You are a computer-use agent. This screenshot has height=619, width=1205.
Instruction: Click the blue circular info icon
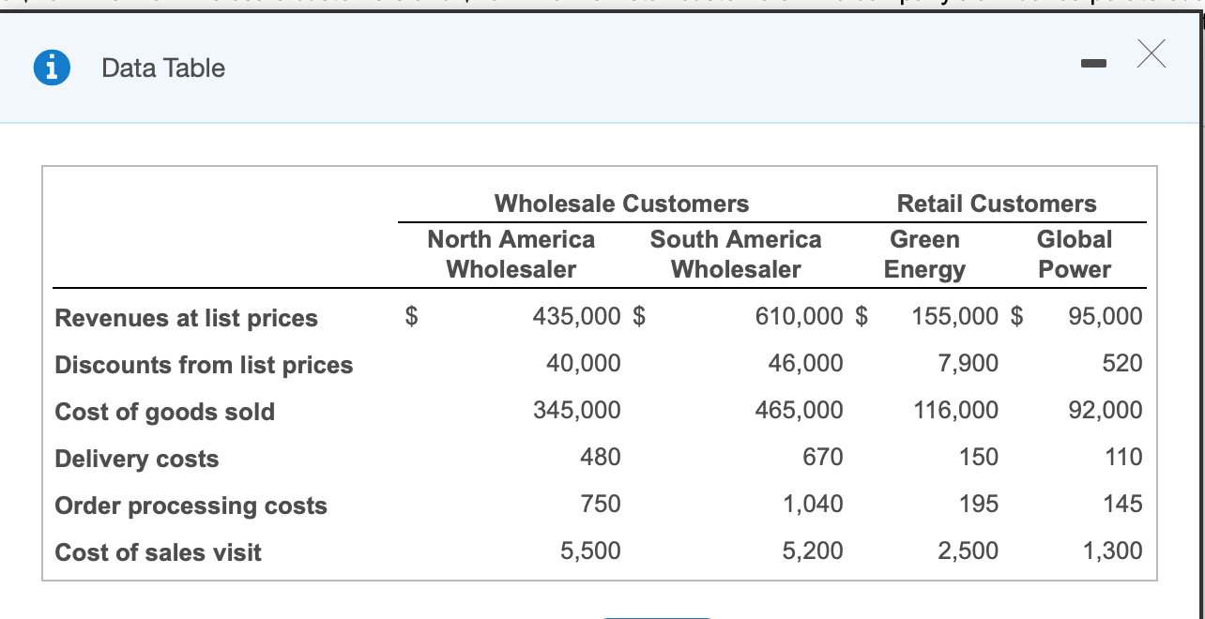(53, 68)
